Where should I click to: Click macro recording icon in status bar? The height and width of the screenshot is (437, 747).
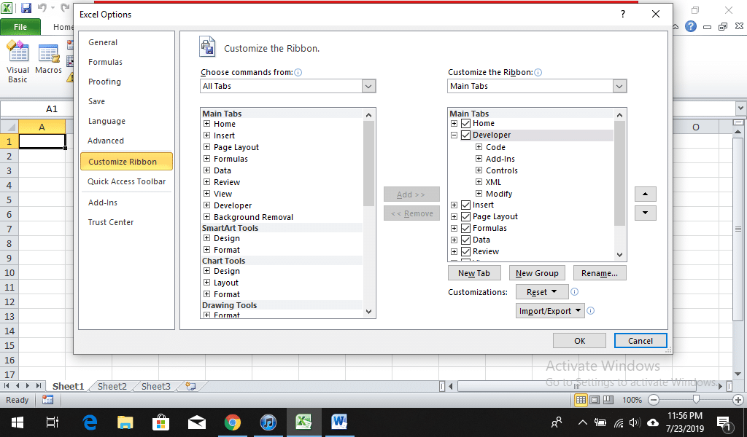47,400
